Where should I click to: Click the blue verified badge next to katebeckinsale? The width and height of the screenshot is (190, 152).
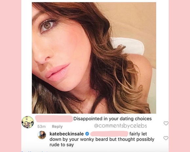tap(87, 134)
